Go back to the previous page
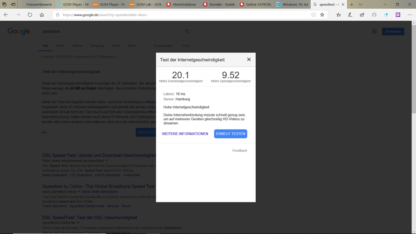Viewport: 416px width, 234px height. pyautogui.click(x=6, y=15)
